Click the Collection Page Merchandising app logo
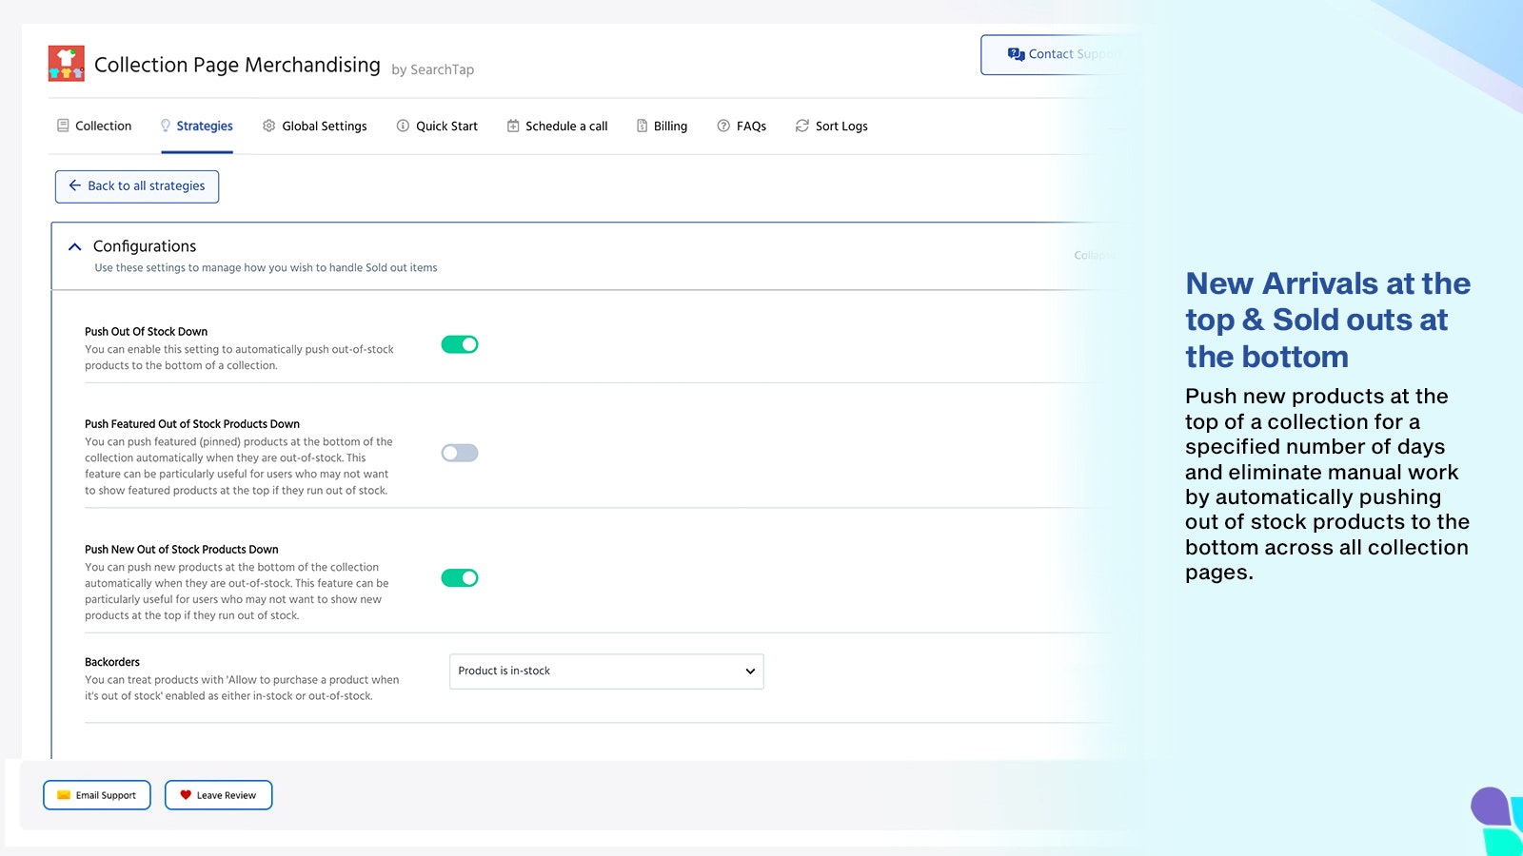The width and height of the screenshot is (1523, 856). click(67, 64)
